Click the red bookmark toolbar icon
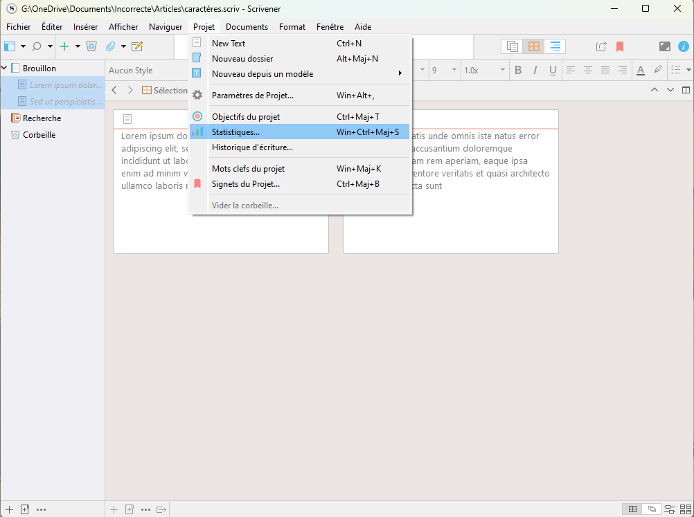This screenshot has width=694, height=517. (x=620, y=46)
